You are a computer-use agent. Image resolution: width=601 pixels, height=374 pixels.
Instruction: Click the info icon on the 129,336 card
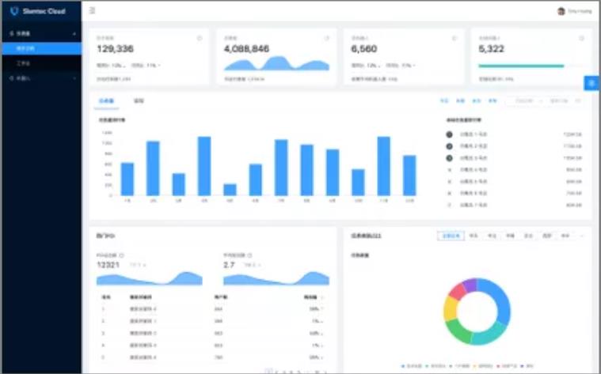point(200,38)
